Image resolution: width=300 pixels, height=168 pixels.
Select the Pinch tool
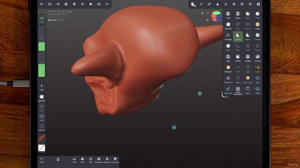click(228, 47)
